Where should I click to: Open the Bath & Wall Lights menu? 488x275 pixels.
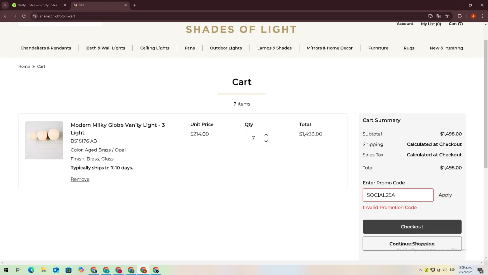106,48
